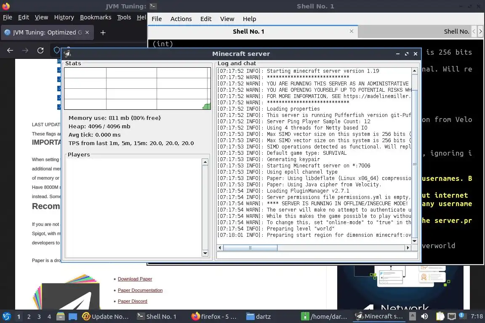Open the Download Paper link
Viewport: 485px width, 323px height.
pos(135,279)
